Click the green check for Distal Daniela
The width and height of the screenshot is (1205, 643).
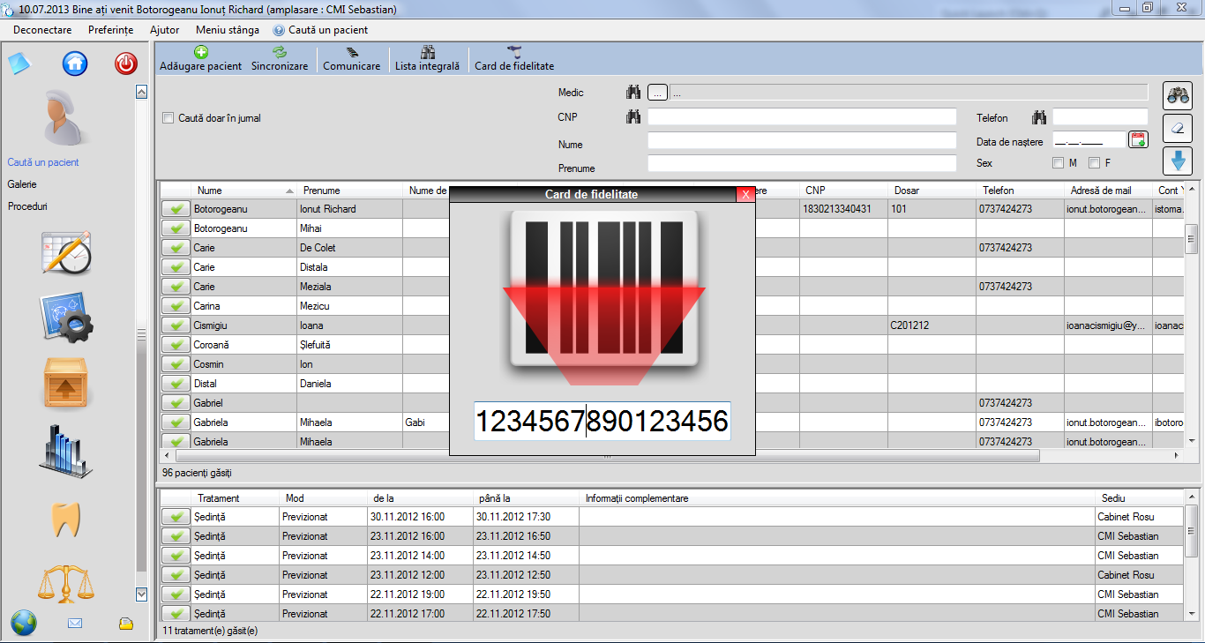(176, 384)
